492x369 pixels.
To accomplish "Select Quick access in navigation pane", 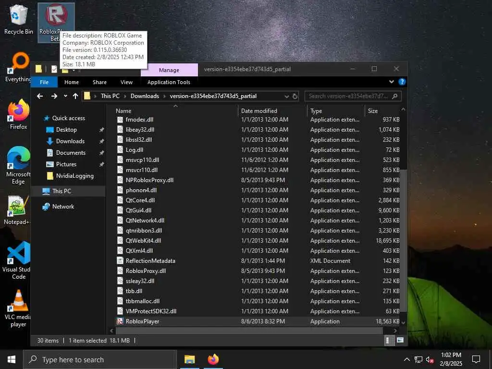I will click(68, 118).
